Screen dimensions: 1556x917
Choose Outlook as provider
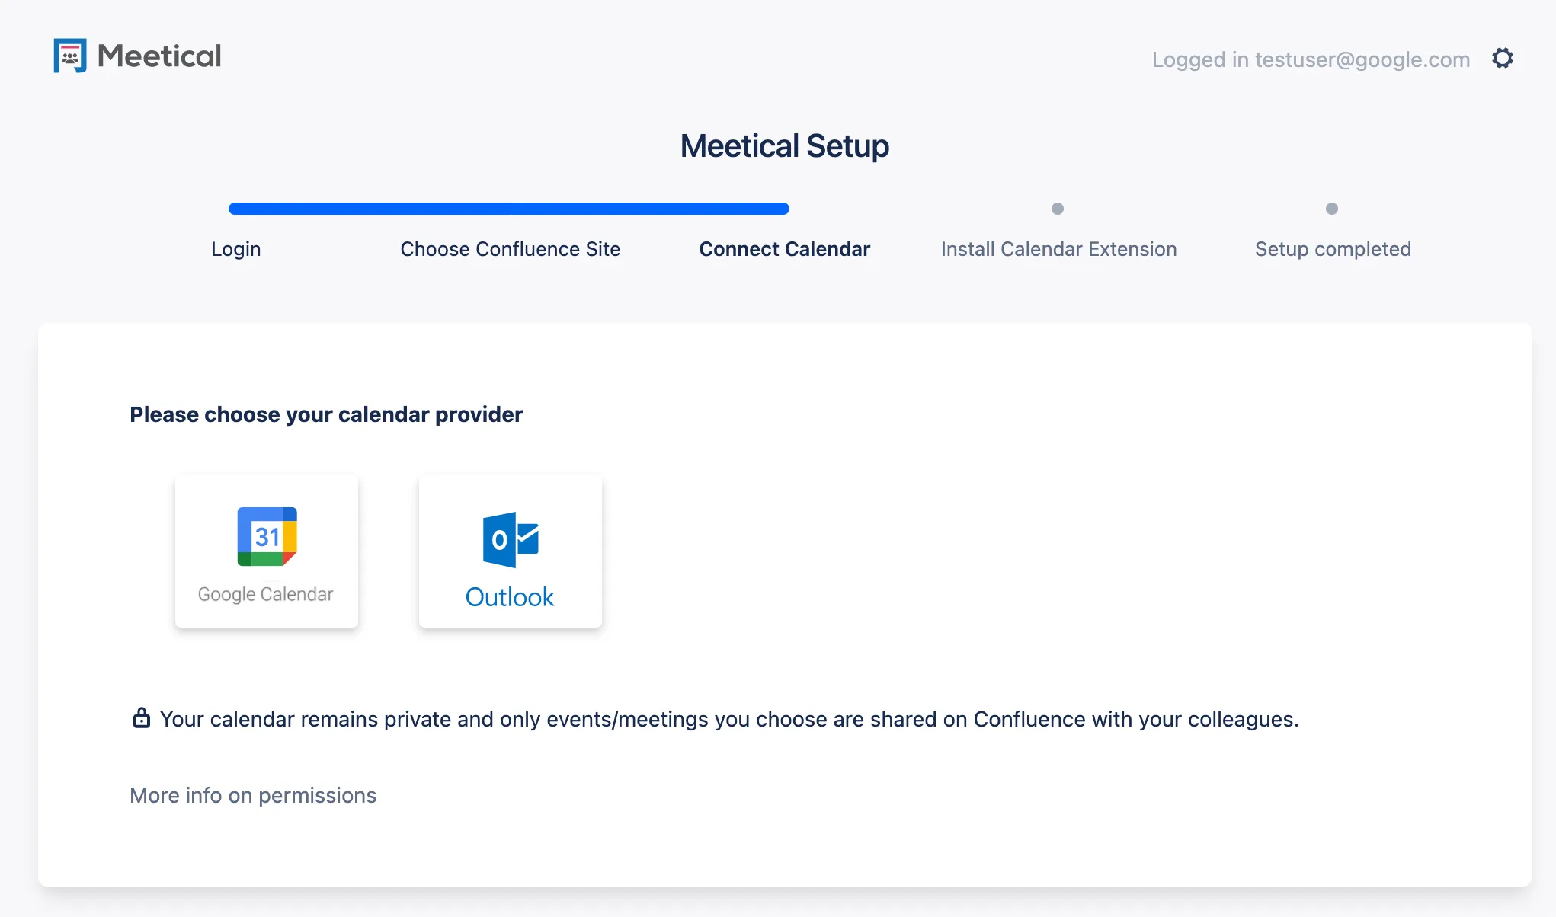pyautogui.click(x=510, y=551)
